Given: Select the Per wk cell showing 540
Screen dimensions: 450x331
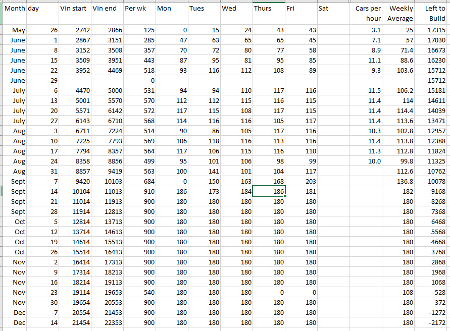Looking at the screenshot, I should 139,293.
